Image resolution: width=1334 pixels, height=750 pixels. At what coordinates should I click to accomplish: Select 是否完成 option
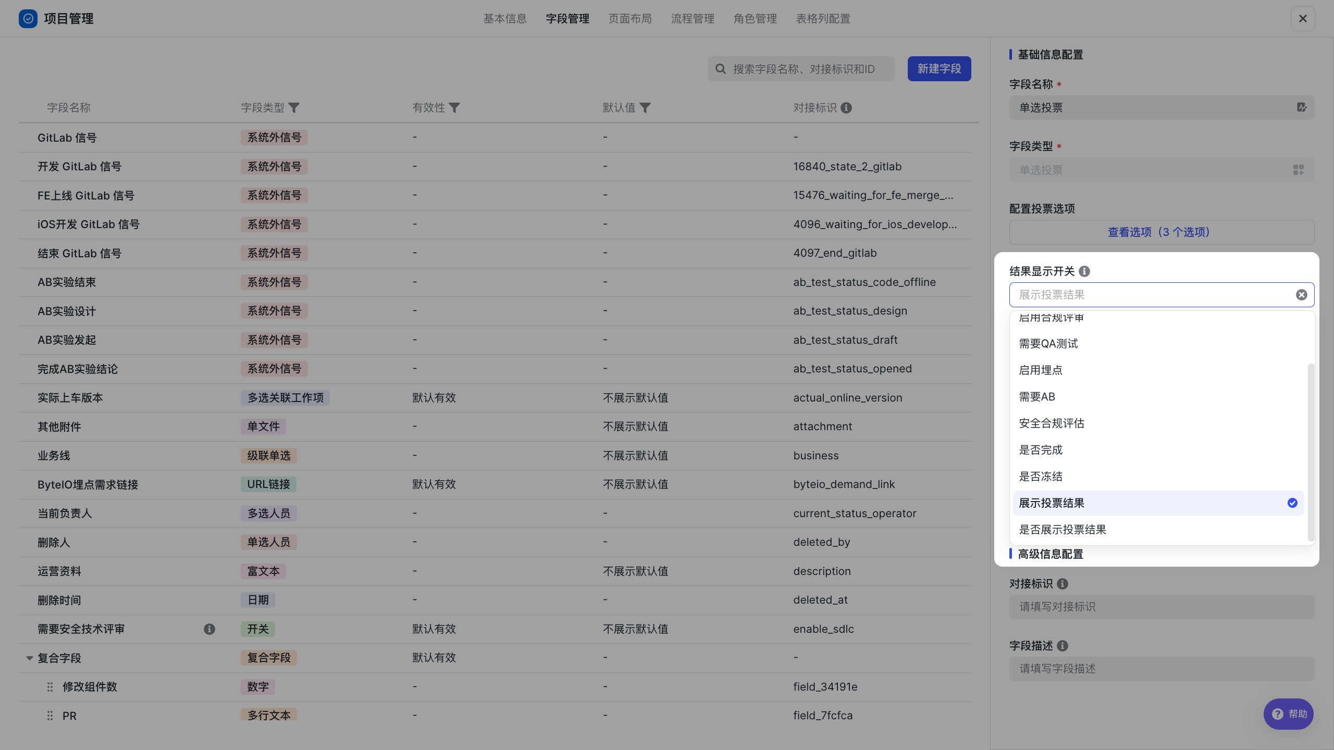pos(1158,450)
